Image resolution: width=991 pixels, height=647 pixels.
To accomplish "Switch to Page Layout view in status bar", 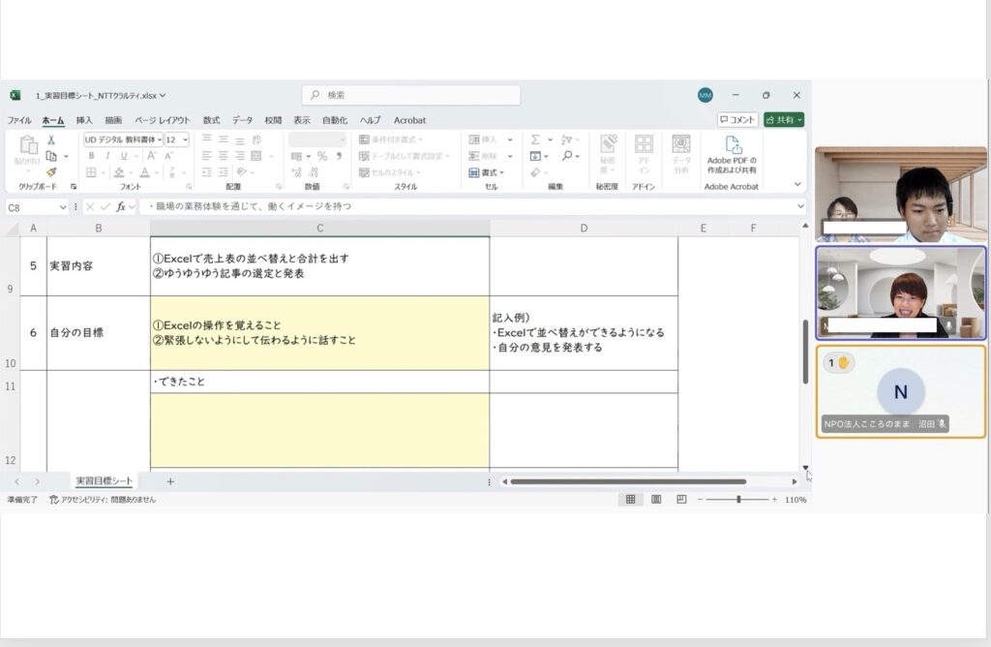I will click(x=656, y=500).
